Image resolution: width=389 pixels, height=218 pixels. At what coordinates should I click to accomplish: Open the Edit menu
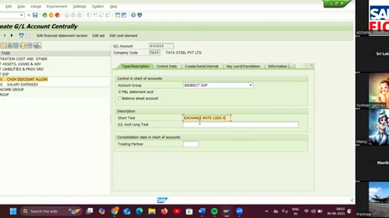(9, 6)
